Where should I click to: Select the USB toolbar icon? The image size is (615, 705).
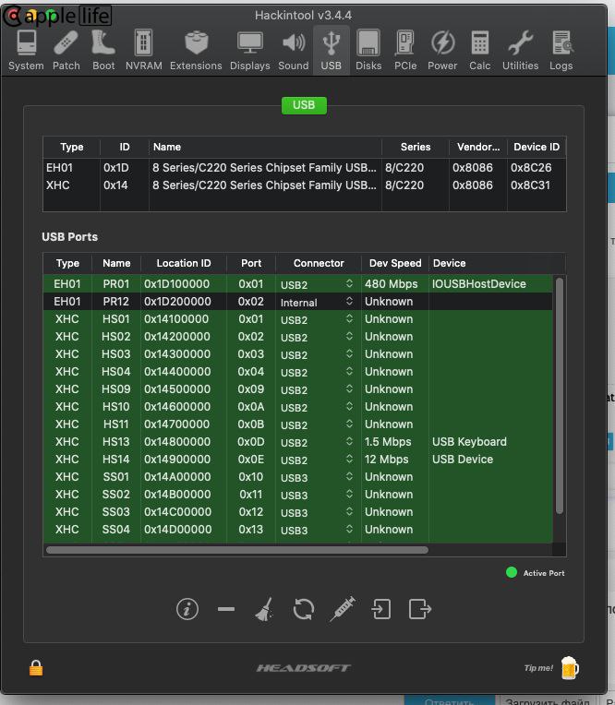[x=332, y=51]
